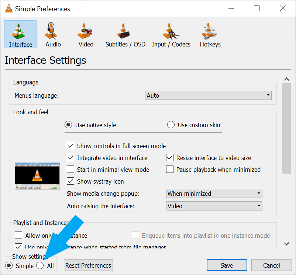The image size is (296, 275).
Task: Open the Menus language dropdown
Action: [208, 95]
